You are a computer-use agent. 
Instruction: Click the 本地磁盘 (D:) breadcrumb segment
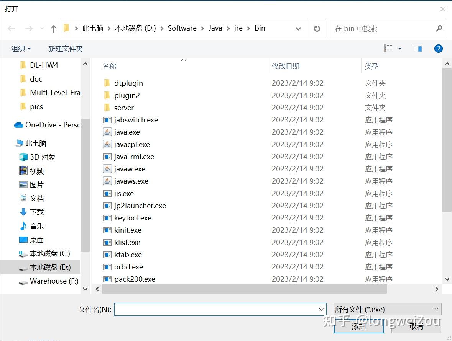click(x=135, y=28)
